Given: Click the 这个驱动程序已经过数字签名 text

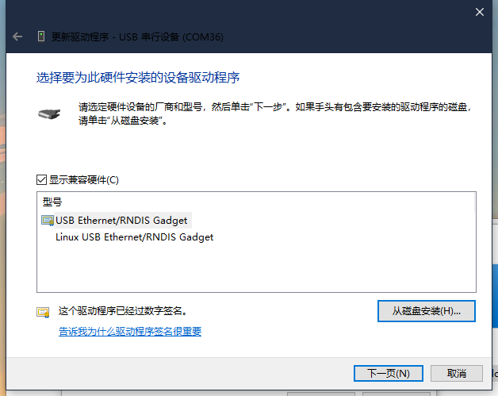Looking at the screenshot, I should (123, 310).
